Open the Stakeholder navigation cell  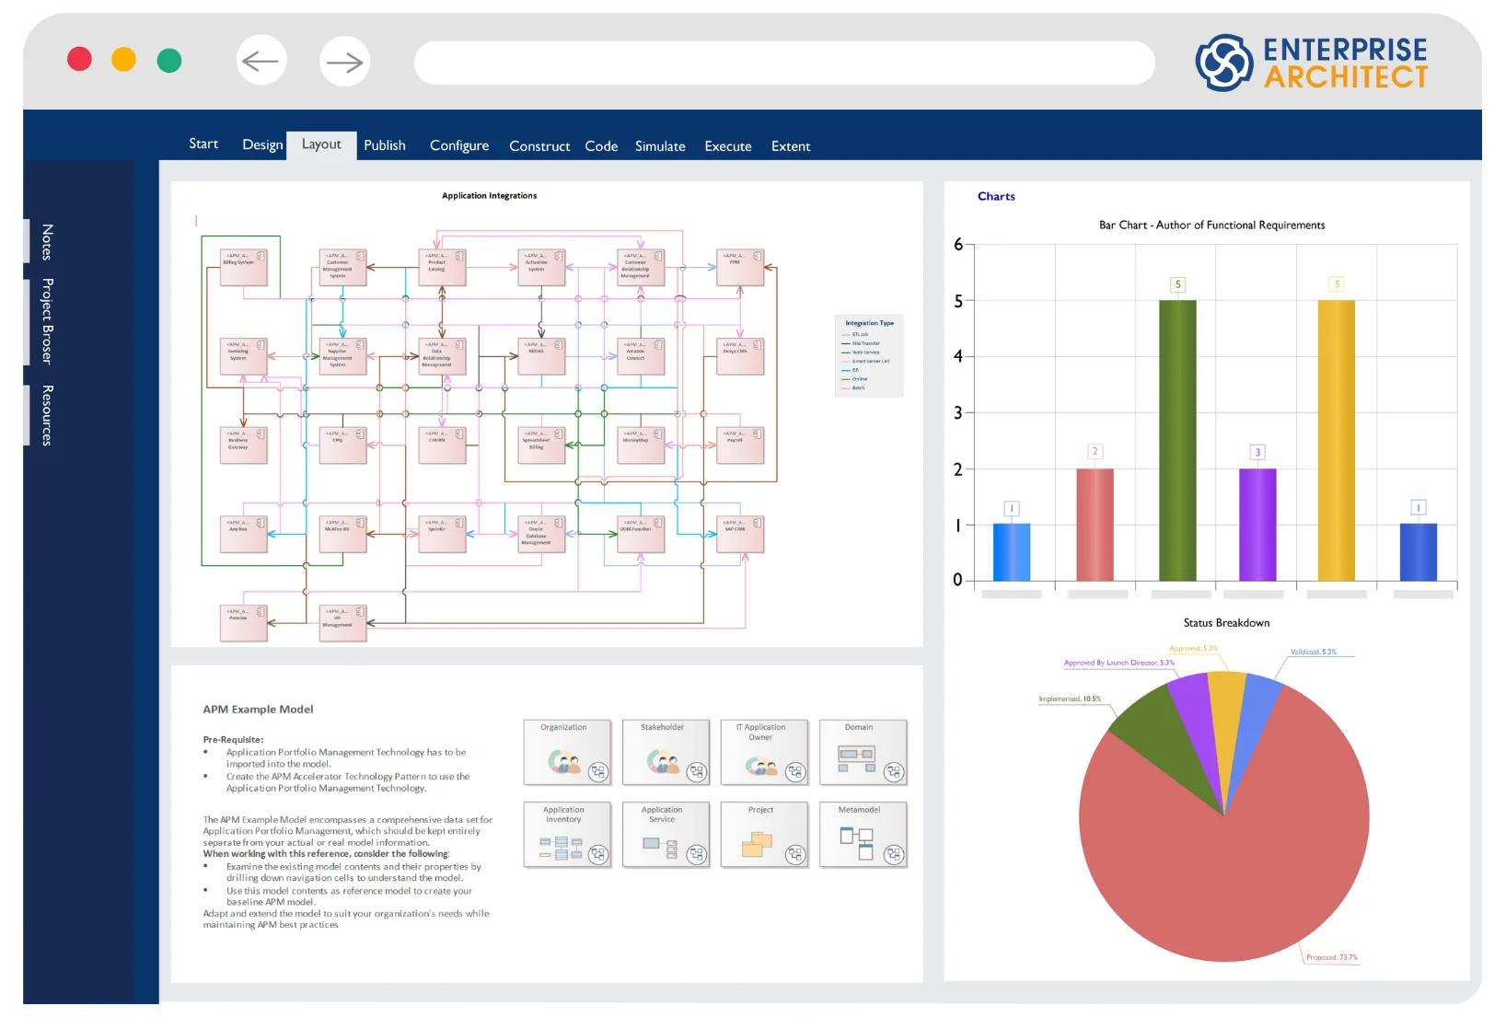point(665,752)
